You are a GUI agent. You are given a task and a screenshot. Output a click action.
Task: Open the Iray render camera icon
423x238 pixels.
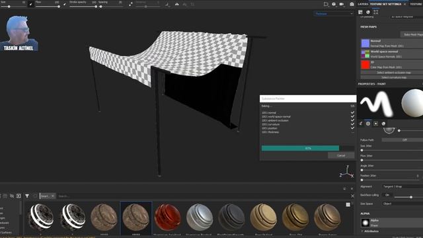pos(352,4)
